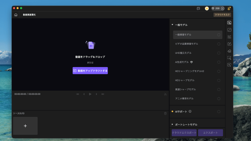Enable the AIサポート option
The image size is (251, 141).
coord(219,112)
